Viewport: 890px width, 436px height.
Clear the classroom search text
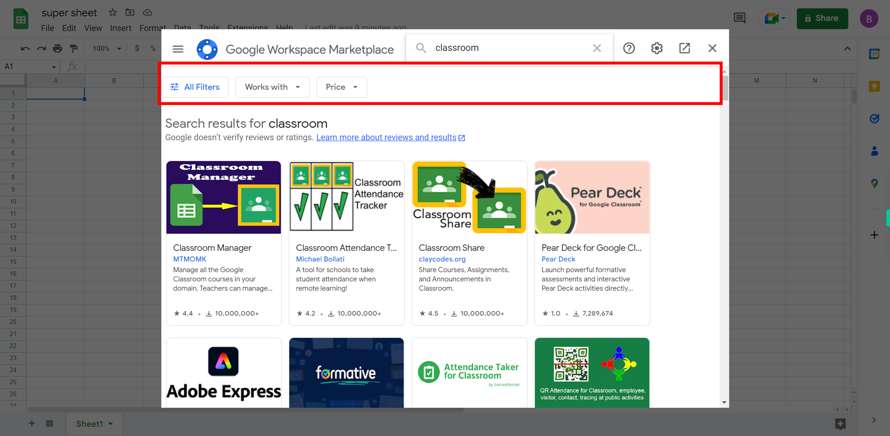tap(597, 48)
